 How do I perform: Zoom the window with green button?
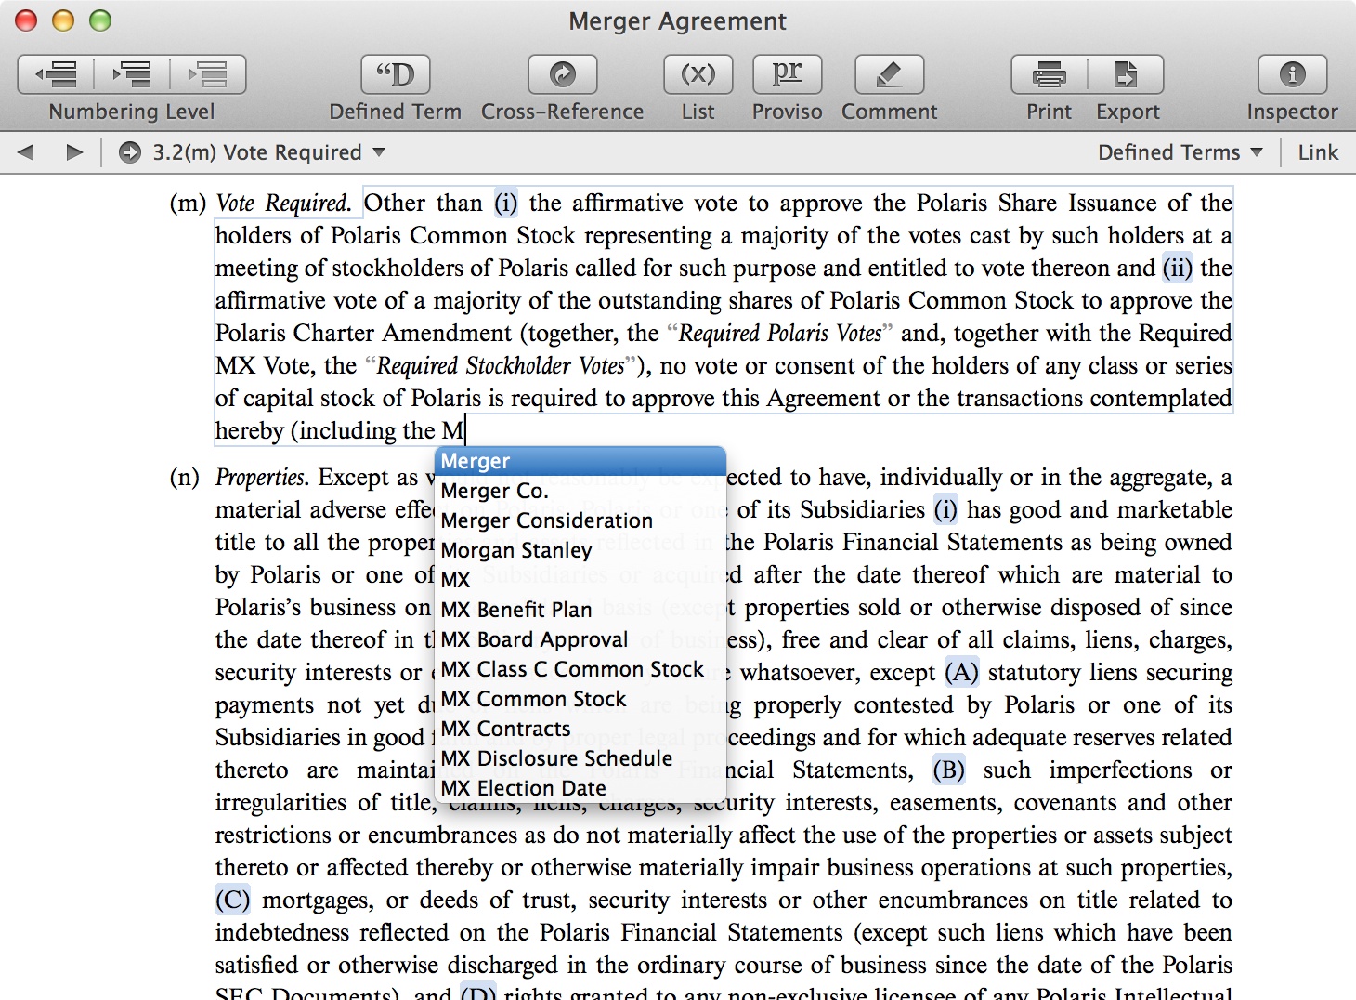[x=99, y=20]
